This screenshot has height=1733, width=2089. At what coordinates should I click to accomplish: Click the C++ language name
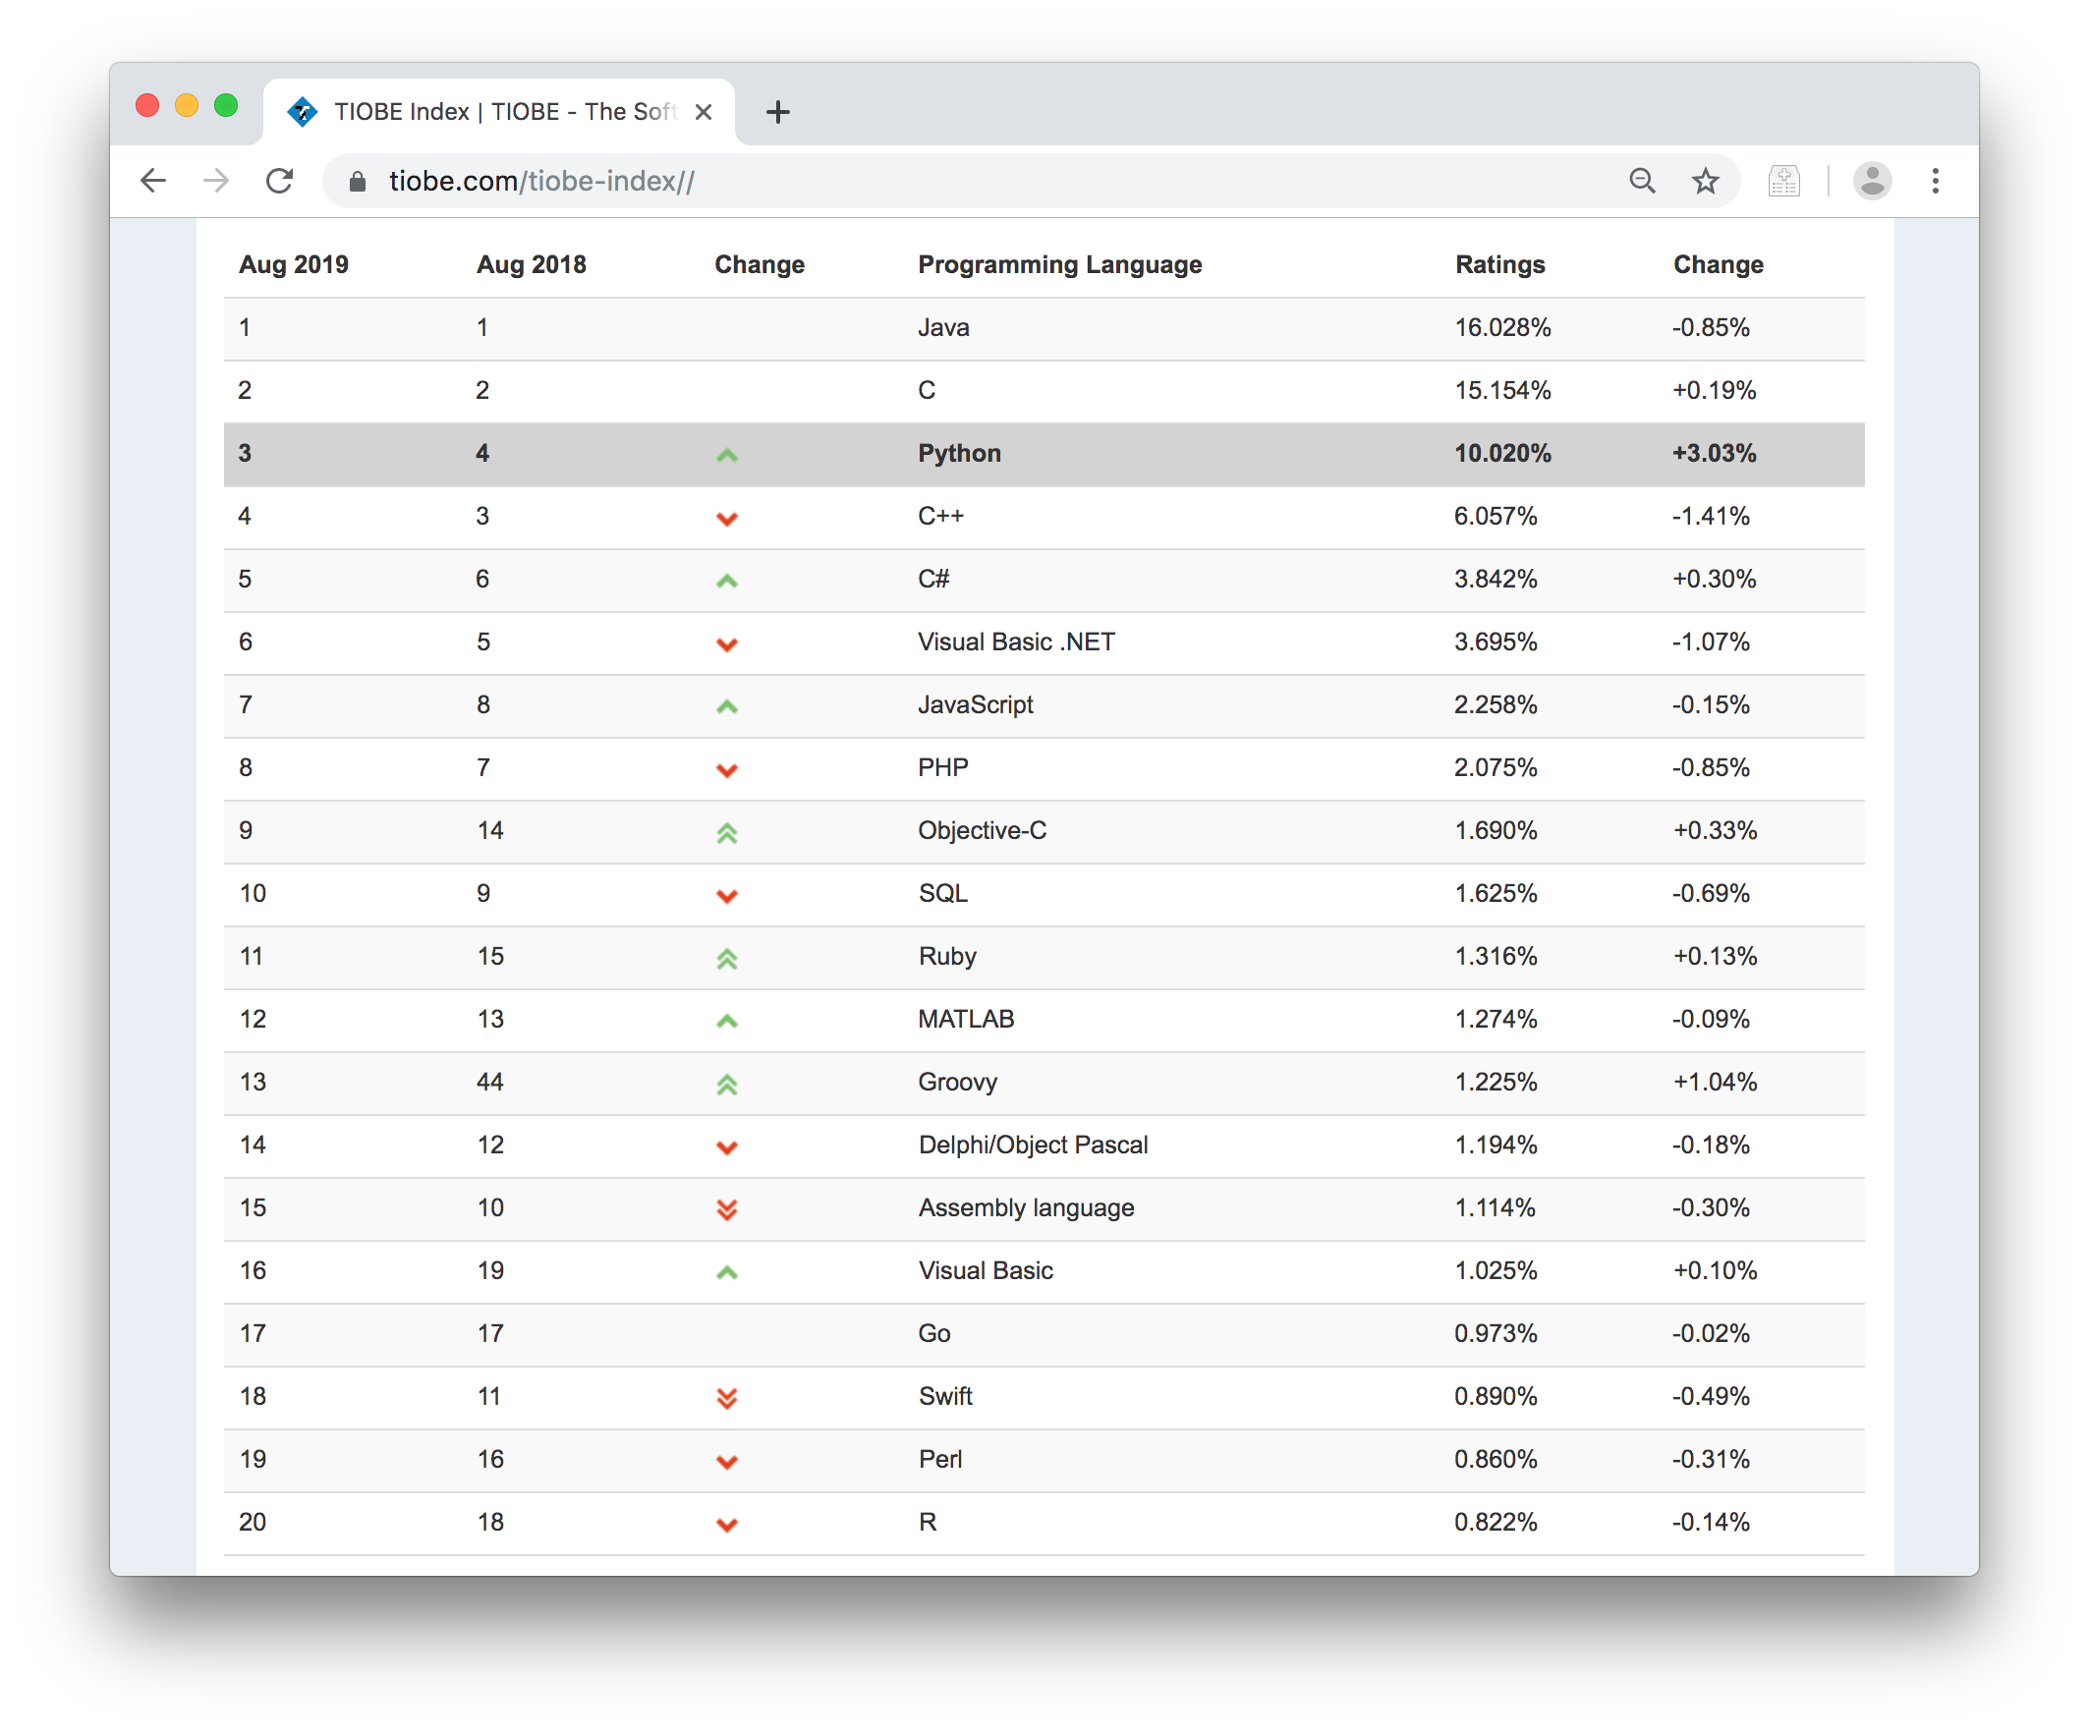pyautogui.click(x=940, y=516)
